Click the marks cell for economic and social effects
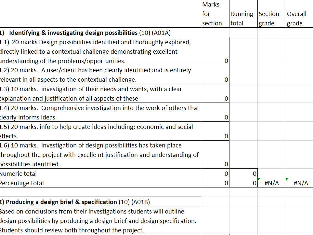Viewport: 313px width, 235px height. (215, 131)
